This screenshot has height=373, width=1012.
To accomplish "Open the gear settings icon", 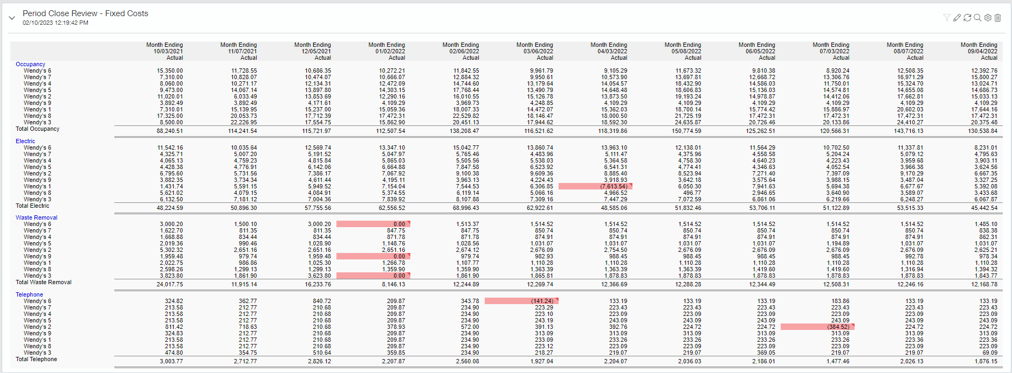I will (x=988, y=18).
